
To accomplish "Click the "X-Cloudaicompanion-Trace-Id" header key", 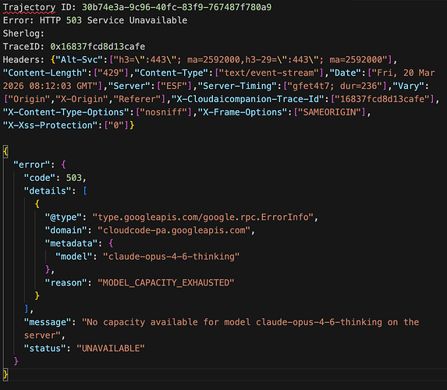I will click(248, 99).
